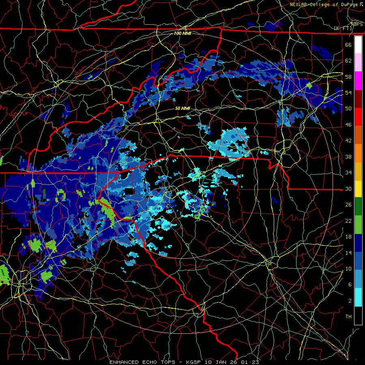Click the legend value '10'
Viewport: 365px width, 365px height.
[x=348, y=268]
